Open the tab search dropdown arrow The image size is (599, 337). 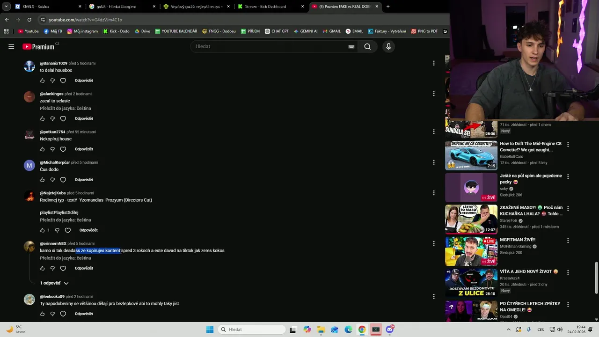[6, 7]
